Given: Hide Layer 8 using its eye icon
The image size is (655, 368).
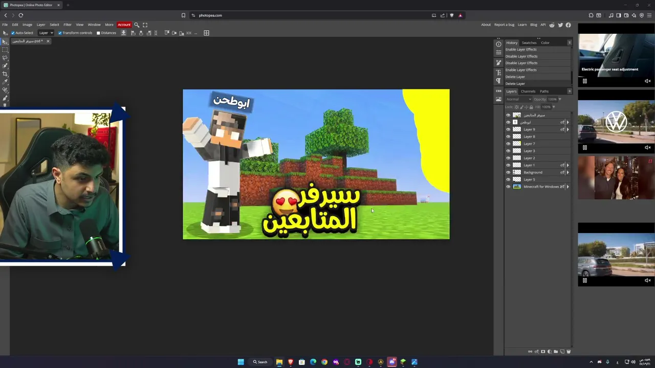Looking at the screenshot, I should point(508,136).
